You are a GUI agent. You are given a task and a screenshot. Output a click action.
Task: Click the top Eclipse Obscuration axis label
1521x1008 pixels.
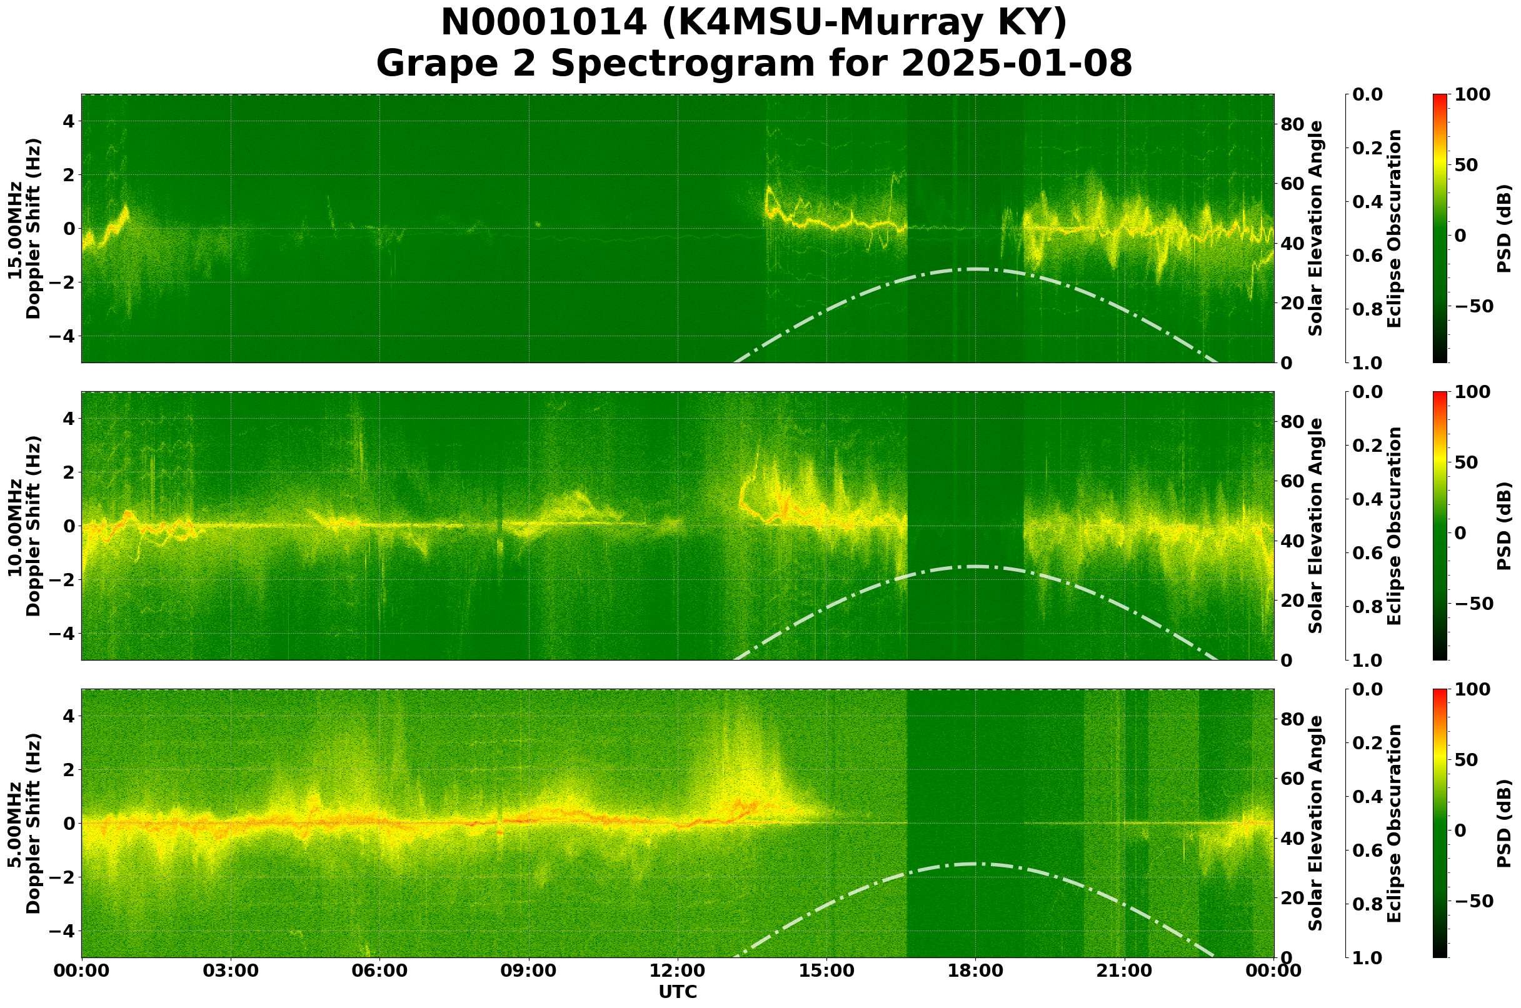pos(1393,228)
